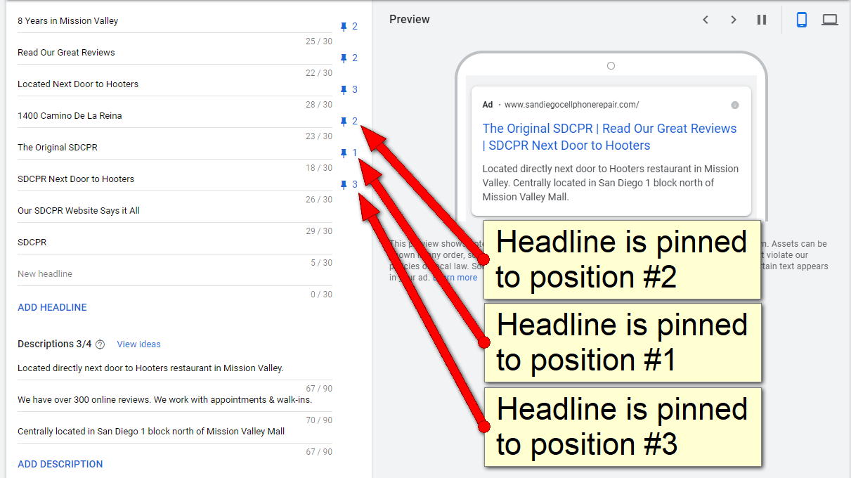Open View ideas for descriptions
Viewport: 851px width, 478px height.
[x=138, y=344]
